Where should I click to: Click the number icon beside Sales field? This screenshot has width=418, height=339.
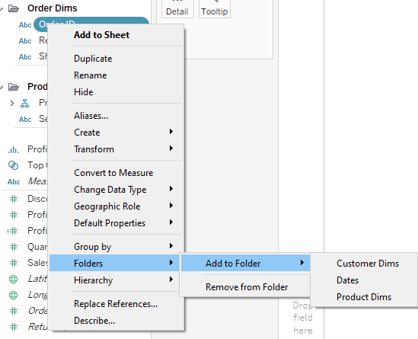tap(14, 263)
